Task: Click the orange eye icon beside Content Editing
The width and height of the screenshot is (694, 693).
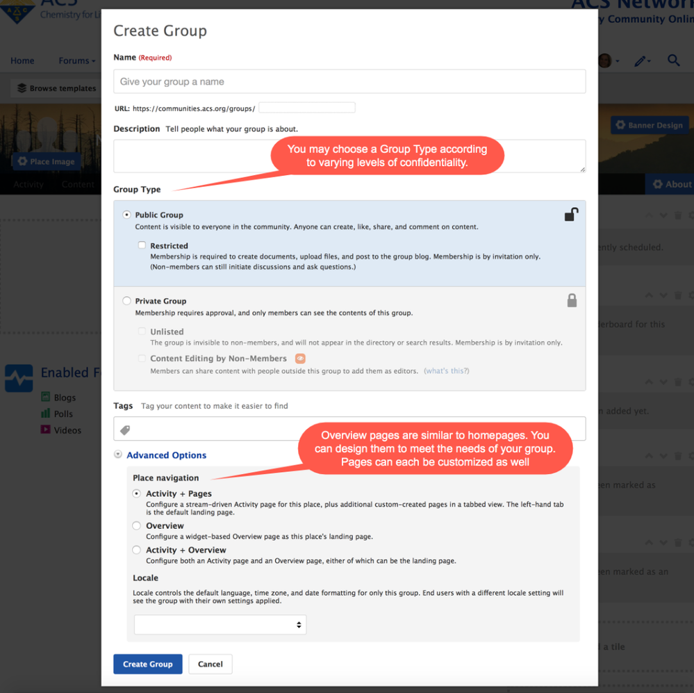Action: coord(300,359)
